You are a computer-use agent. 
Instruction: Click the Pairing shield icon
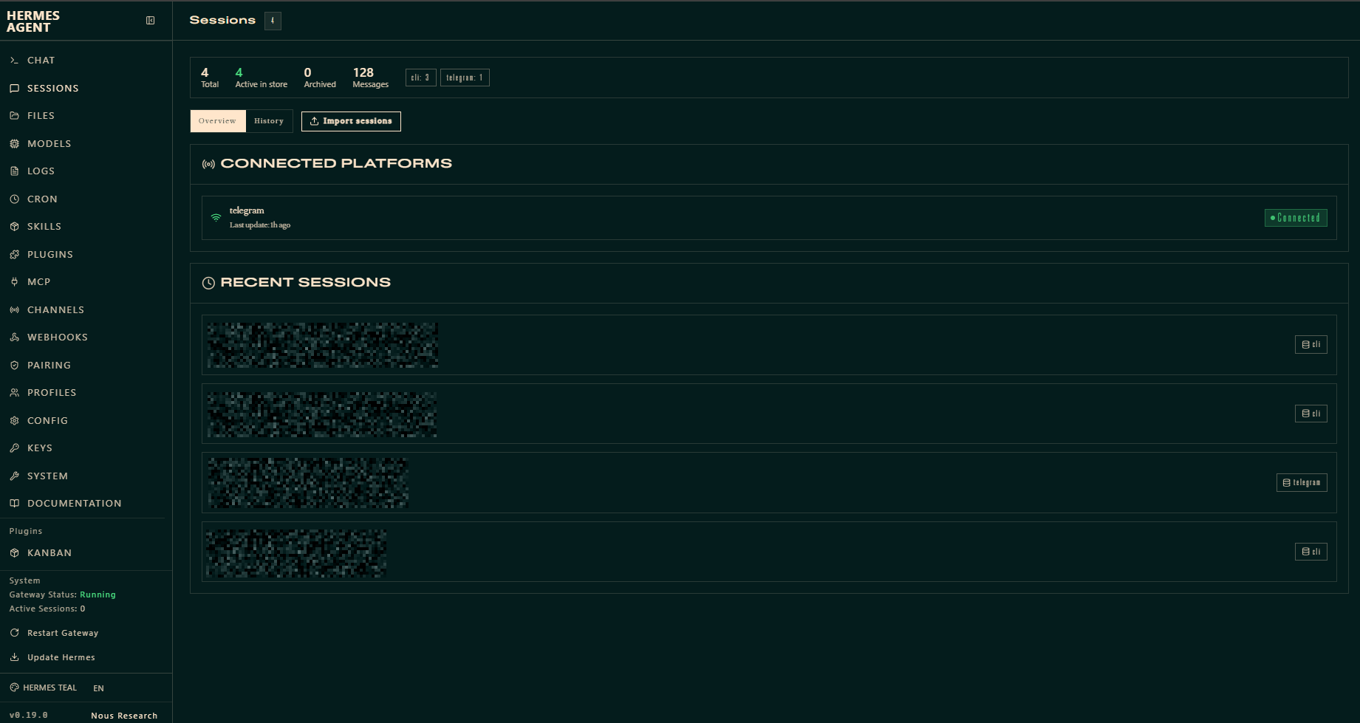point(14,365)
